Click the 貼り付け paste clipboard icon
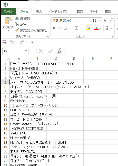The height and width of the screenshot is (166, 118). click(x=8, y=21)
